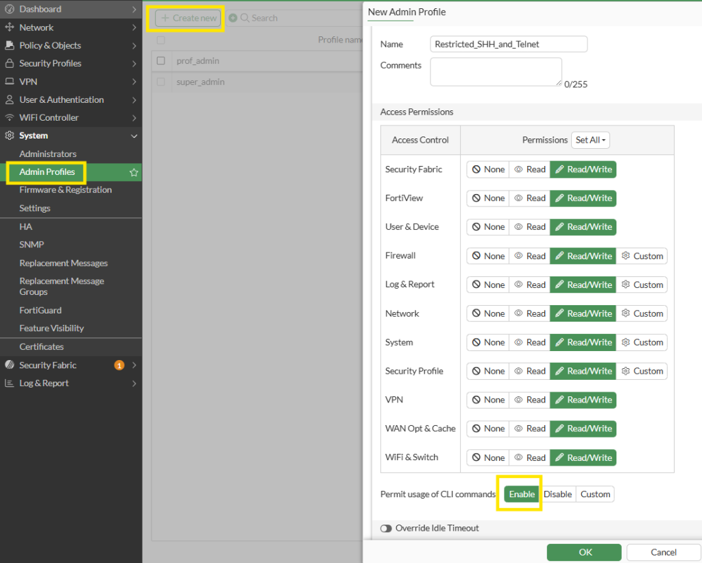
Task: Set VPN permission to None
Action: [488, 400]
